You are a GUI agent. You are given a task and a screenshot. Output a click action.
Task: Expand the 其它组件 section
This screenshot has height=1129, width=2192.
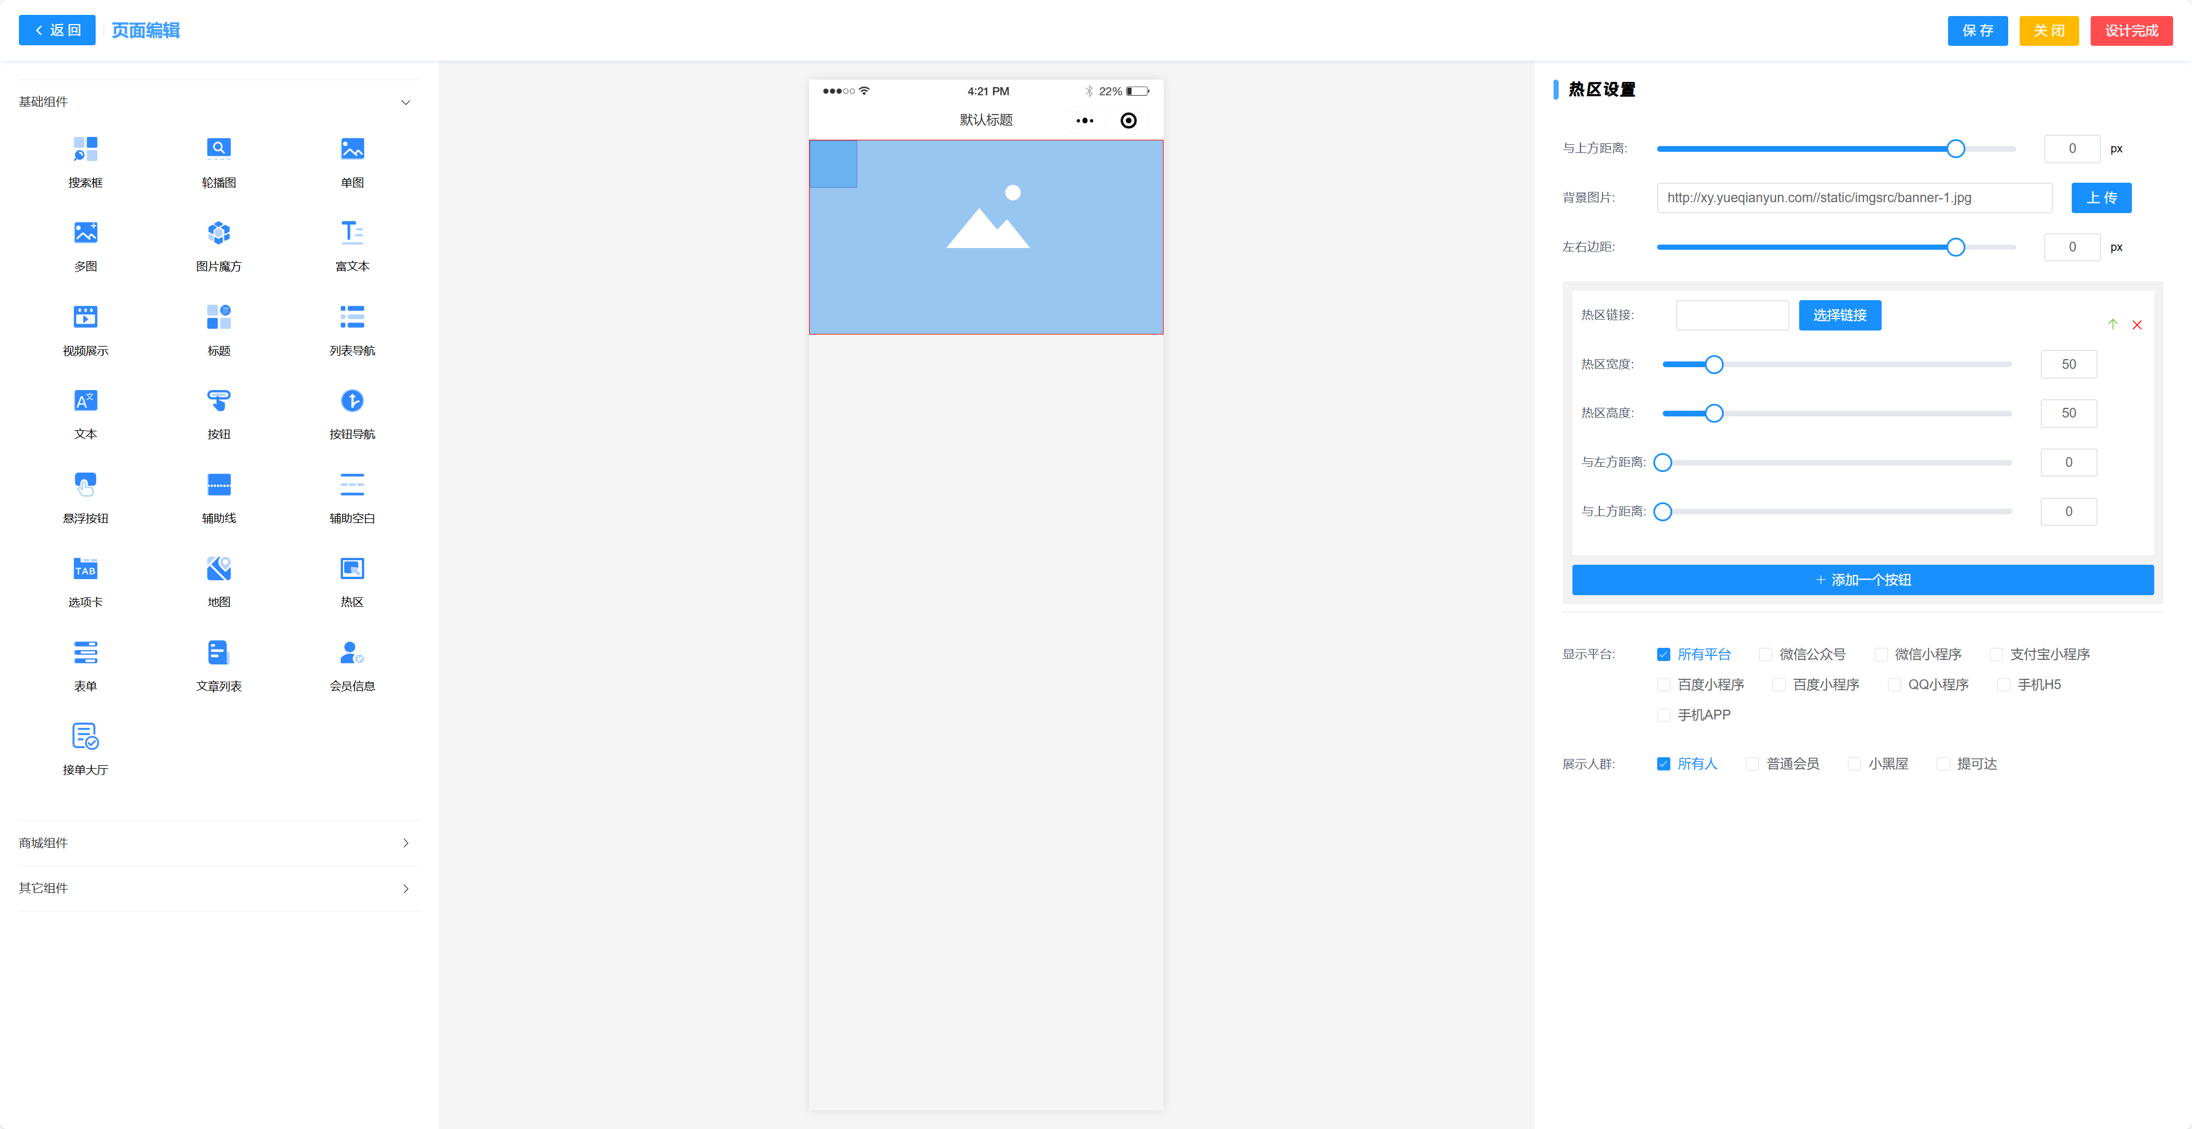(x=405, y=889)
